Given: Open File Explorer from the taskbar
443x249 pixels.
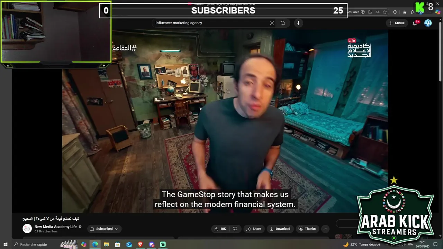Looking at the screenshot, I should [x=106, y=245].
